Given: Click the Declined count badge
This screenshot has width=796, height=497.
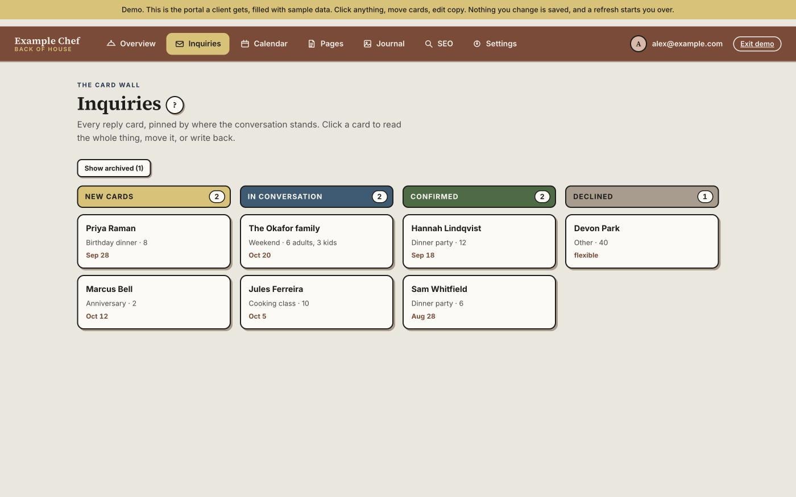Looking at the screenshot, I should click(704, 197).
